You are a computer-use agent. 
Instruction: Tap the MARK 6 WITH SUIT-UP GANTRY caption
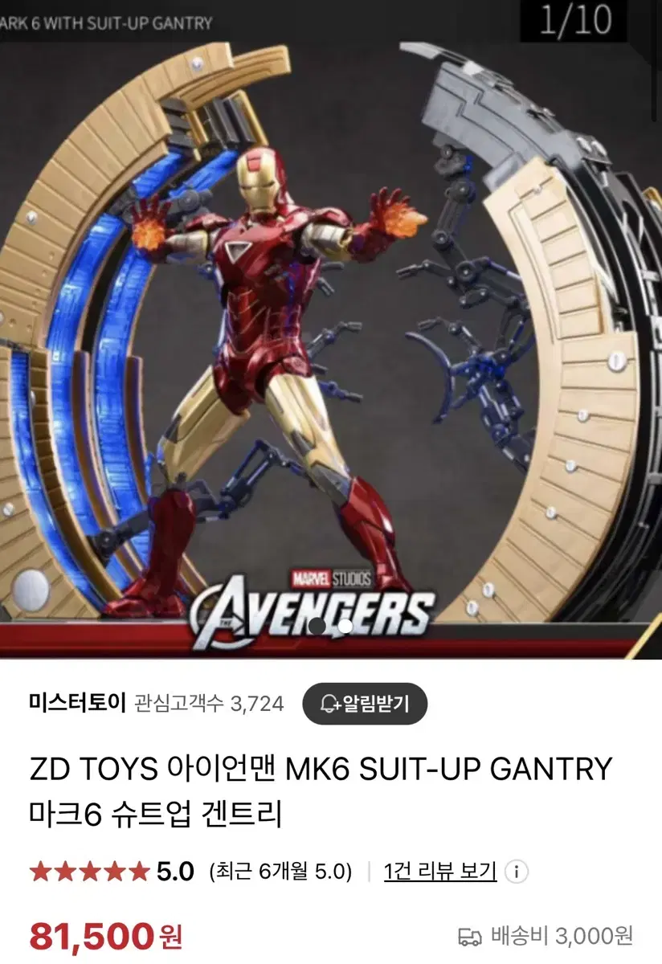pyautogui.click(x=106, y=22)
